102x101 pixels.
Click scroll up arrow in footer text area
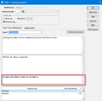pyautogui.click(x=82, y=57)
